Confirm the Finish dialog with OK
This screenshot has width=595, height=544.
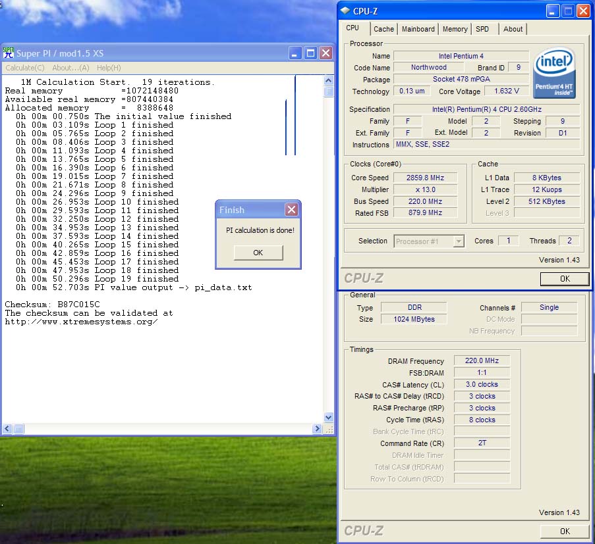258,253
